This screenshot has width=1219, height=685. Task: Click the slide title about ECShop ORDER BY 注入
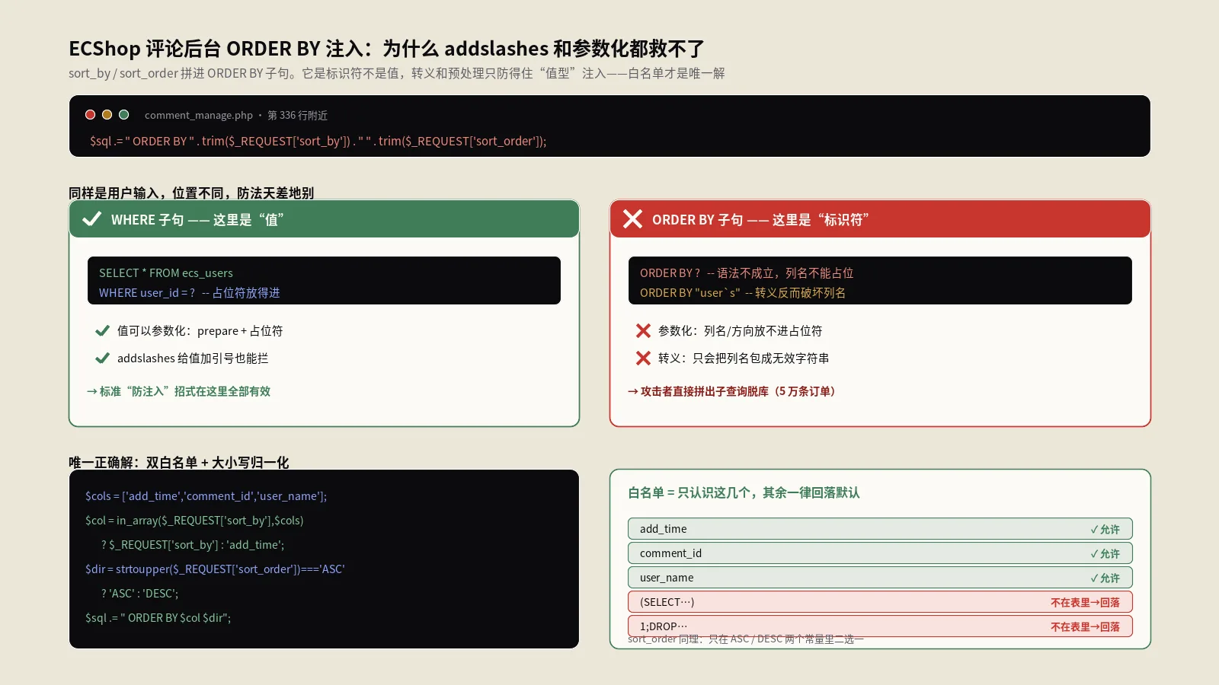(386, 49)
